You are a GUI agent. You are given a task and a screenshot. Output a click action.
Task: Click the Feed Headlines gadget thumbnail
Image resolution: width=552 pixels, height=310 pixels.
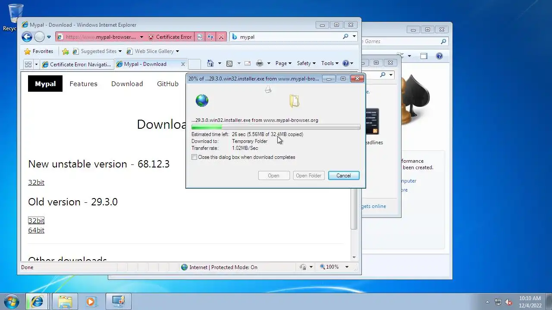pos(372,122)
